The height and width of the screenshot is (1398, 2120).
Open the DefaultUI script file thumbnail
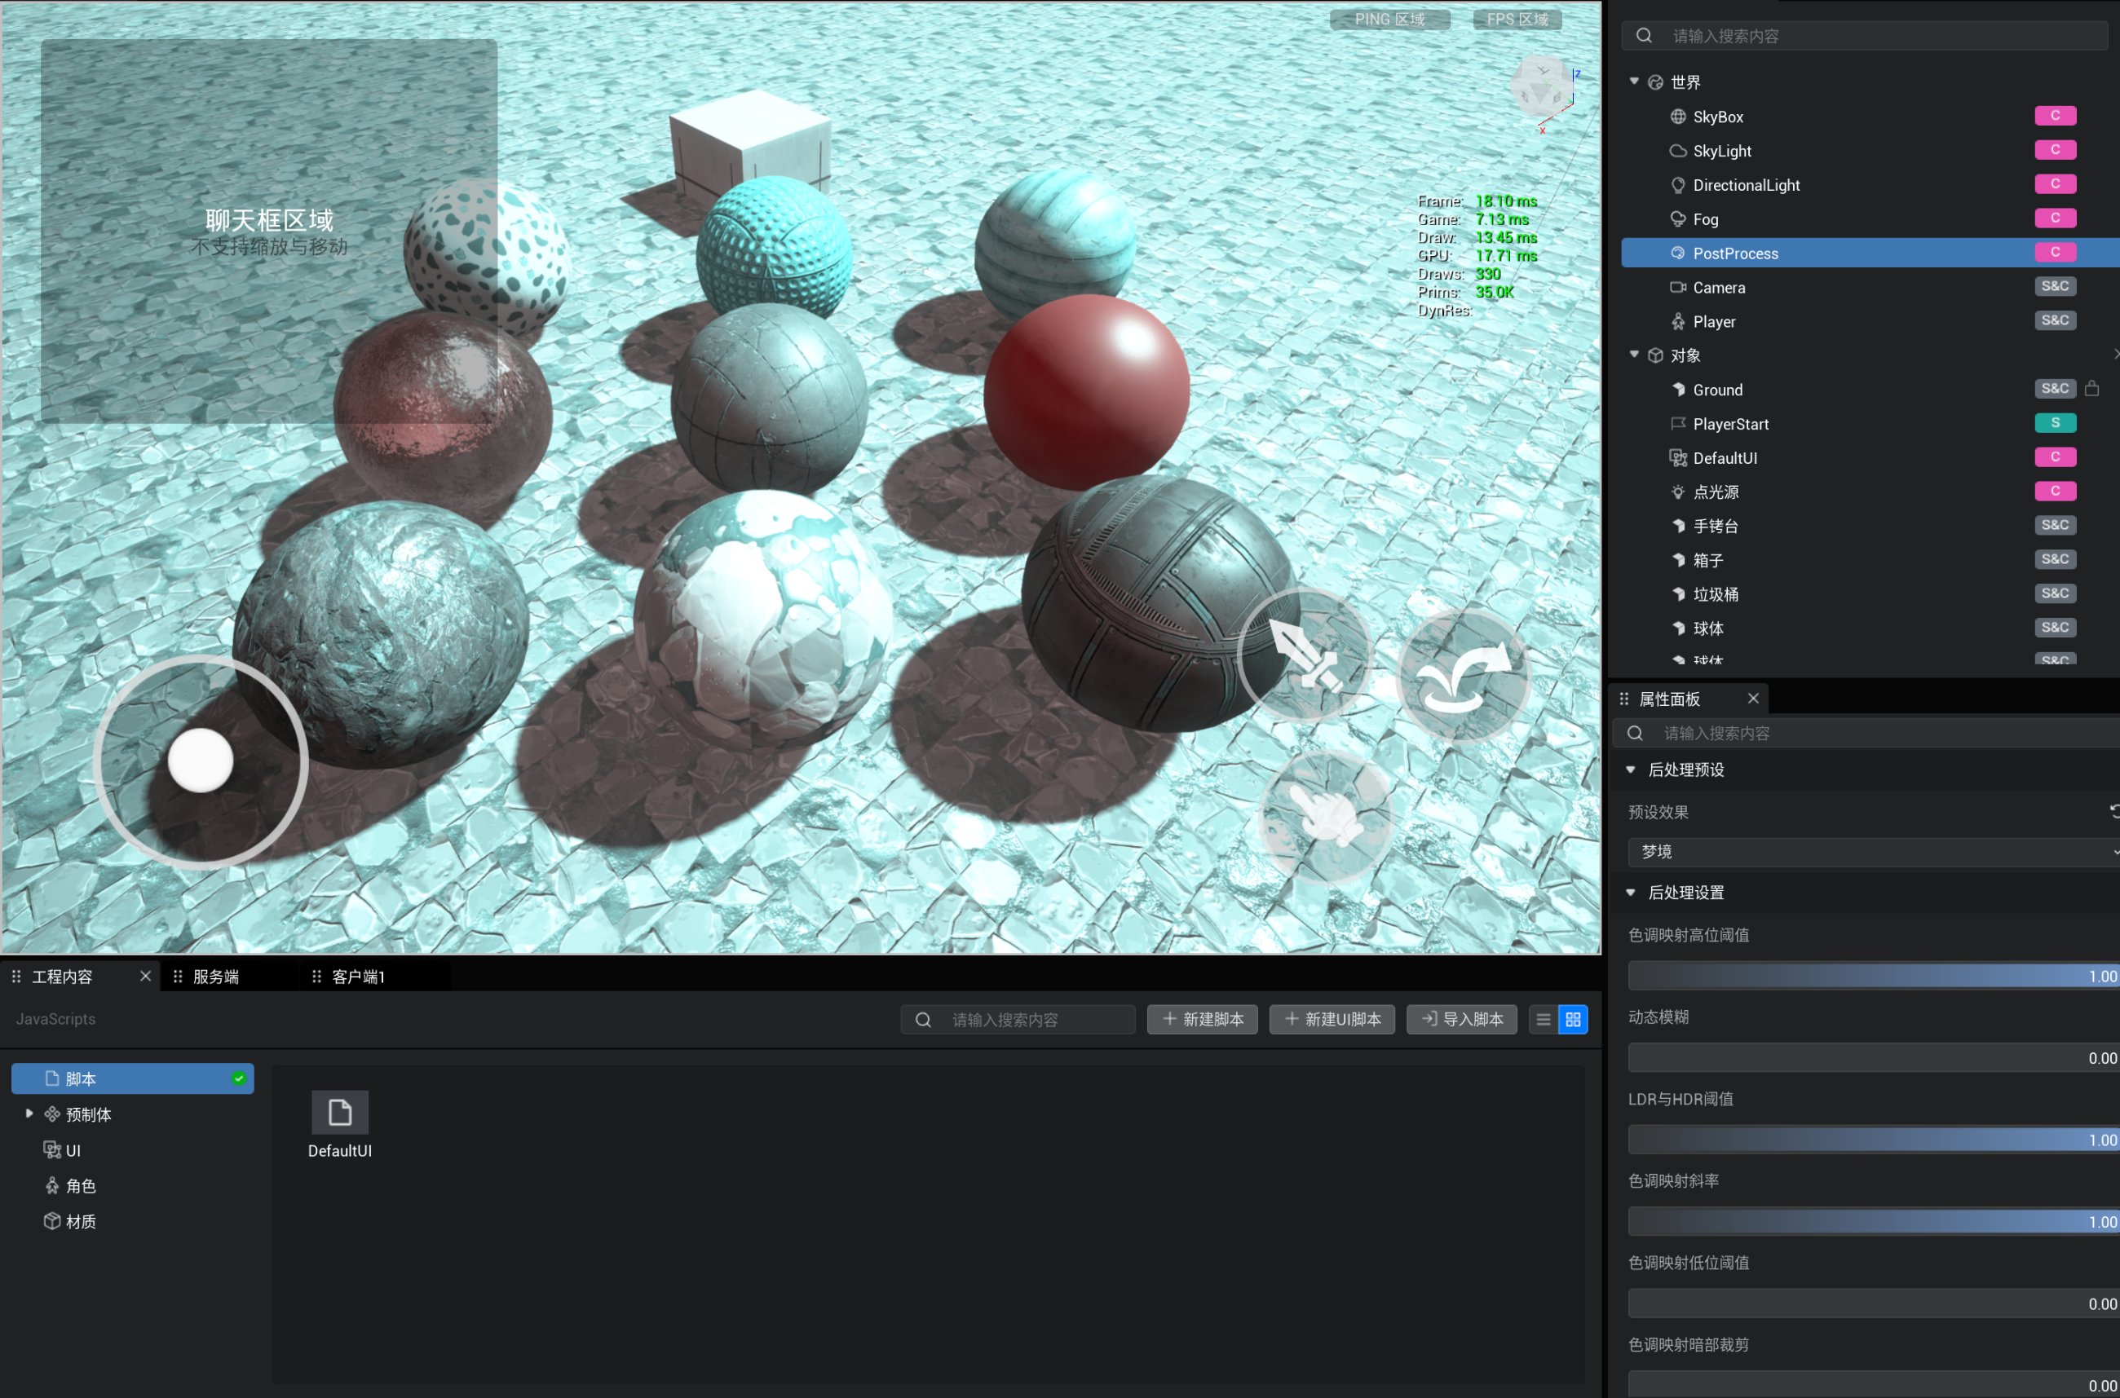point(340,1113)
